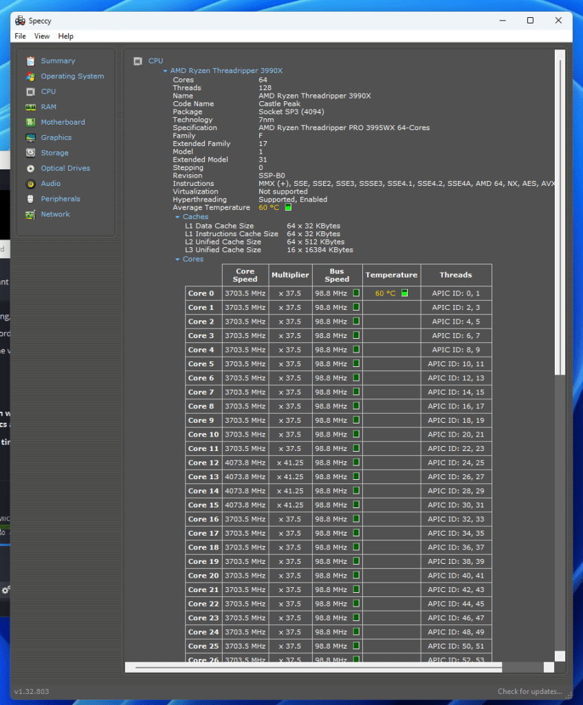Viewport: 583px width, 705px height.
Task: Click Core 18 bus speed graph icon
Action: [x=356, y=547]
